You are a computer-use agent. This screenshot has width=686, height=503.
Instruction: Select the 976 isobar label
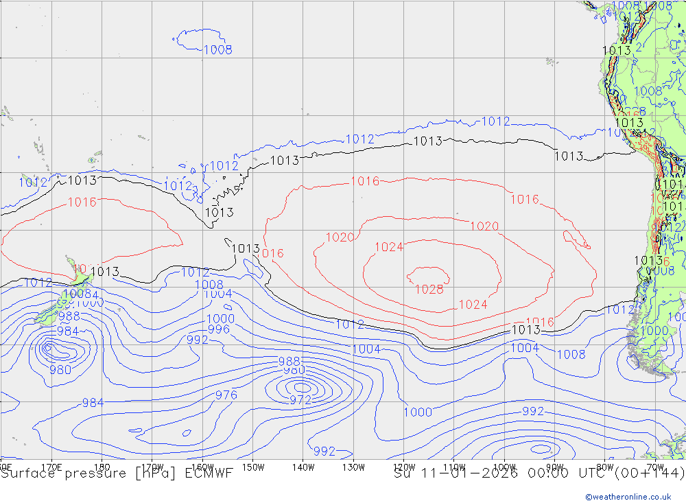tap(226, 395)
